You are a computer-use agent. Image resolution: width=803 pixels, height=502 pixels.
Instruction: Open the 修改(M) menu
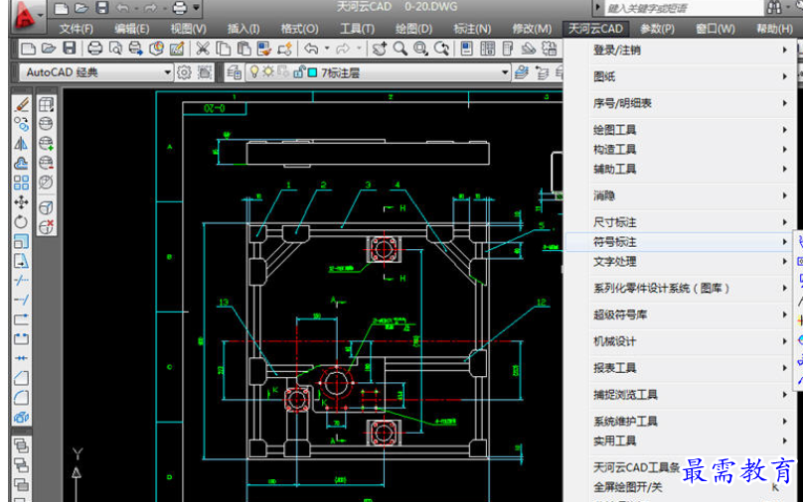pyautogui.click(x=532, y=29)
